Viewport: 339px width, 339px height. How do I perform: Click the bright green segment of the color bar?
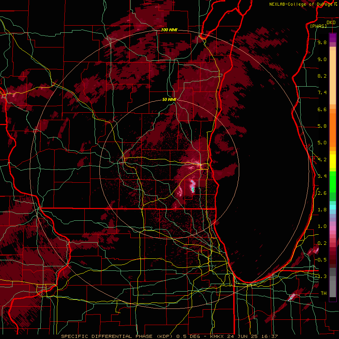pos(333,182)
